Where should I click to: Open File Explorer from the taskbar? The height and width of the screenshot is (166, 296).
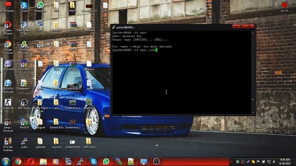[x=43, y=161]
